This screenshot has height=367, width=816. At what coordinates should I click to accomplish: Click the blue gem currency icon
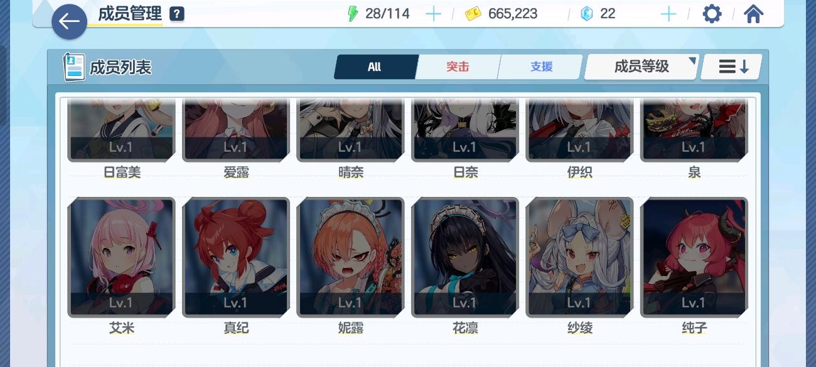[x=587, y=14]
